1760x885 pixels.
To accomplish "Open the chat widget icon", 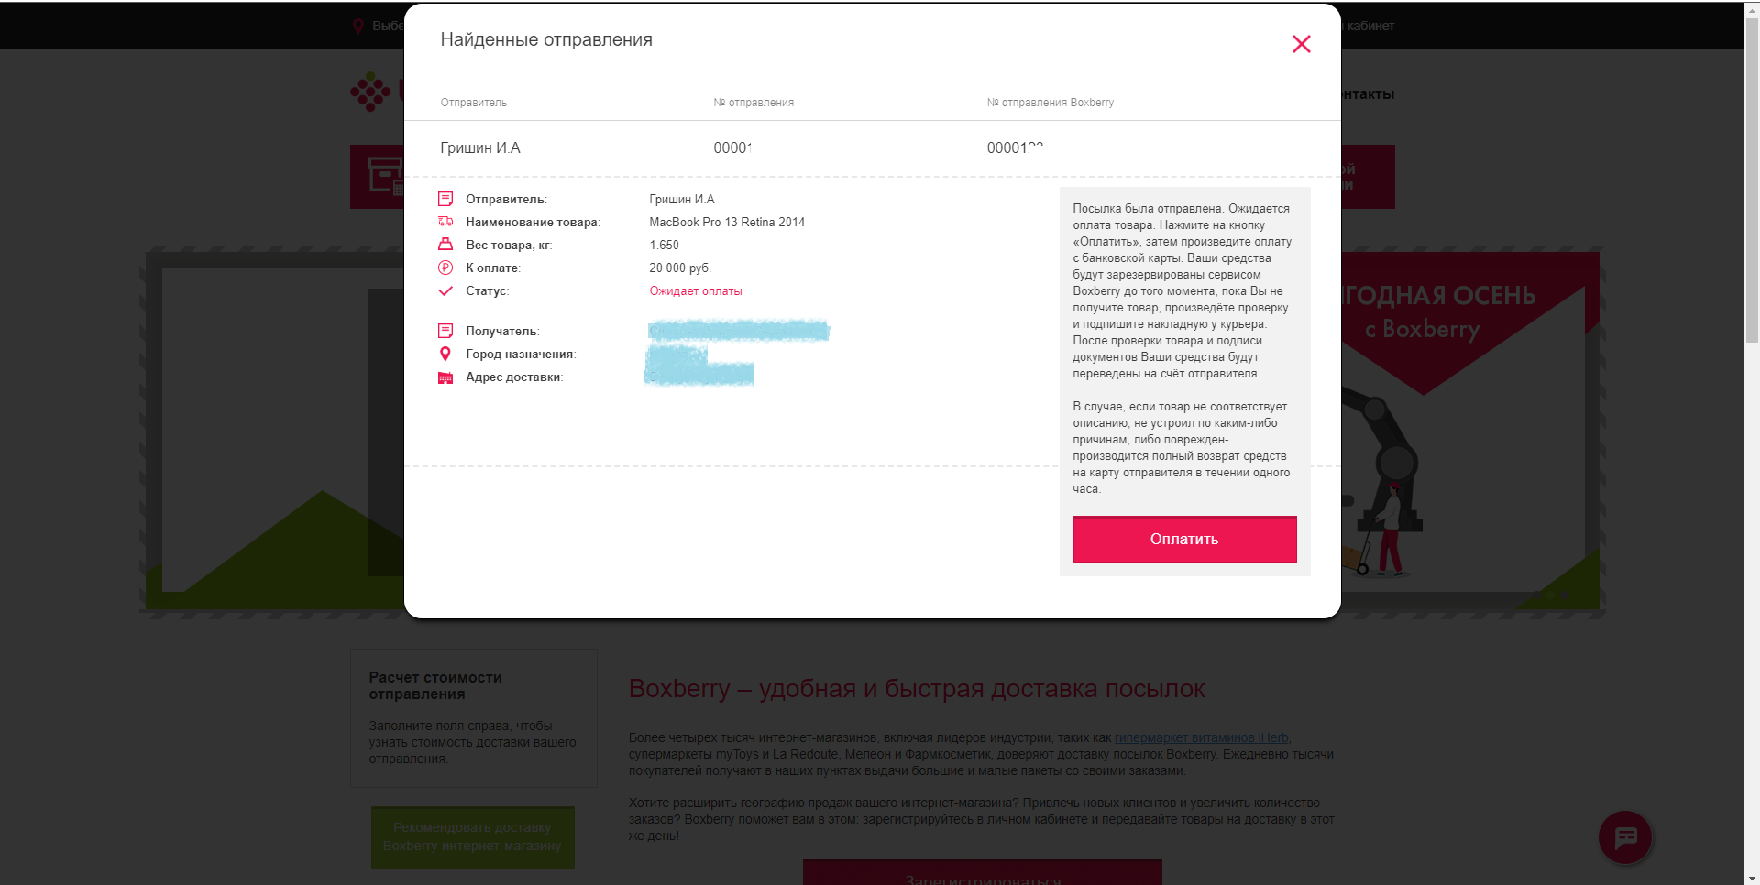I will tap(1625, 837).
